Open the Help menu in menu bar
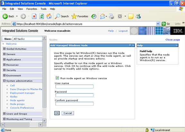185x132 pixels. pyautogui.click(x=52, y=9)
